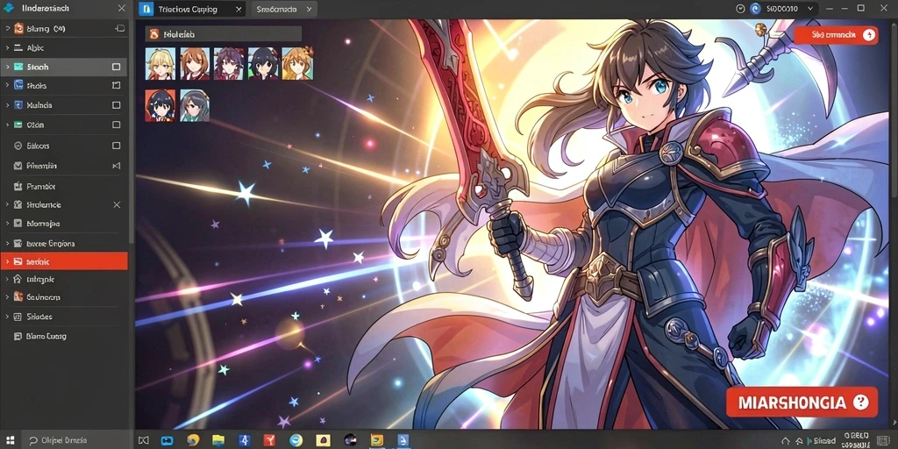Toggle the checkbox on the Mulacia row
898x449 pixels.
[117, 105]
